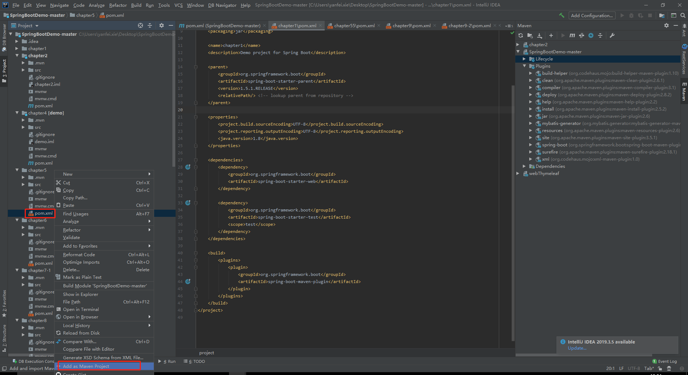Click the Update link in notification
This screenshot has width=688, height=375.
577,348
